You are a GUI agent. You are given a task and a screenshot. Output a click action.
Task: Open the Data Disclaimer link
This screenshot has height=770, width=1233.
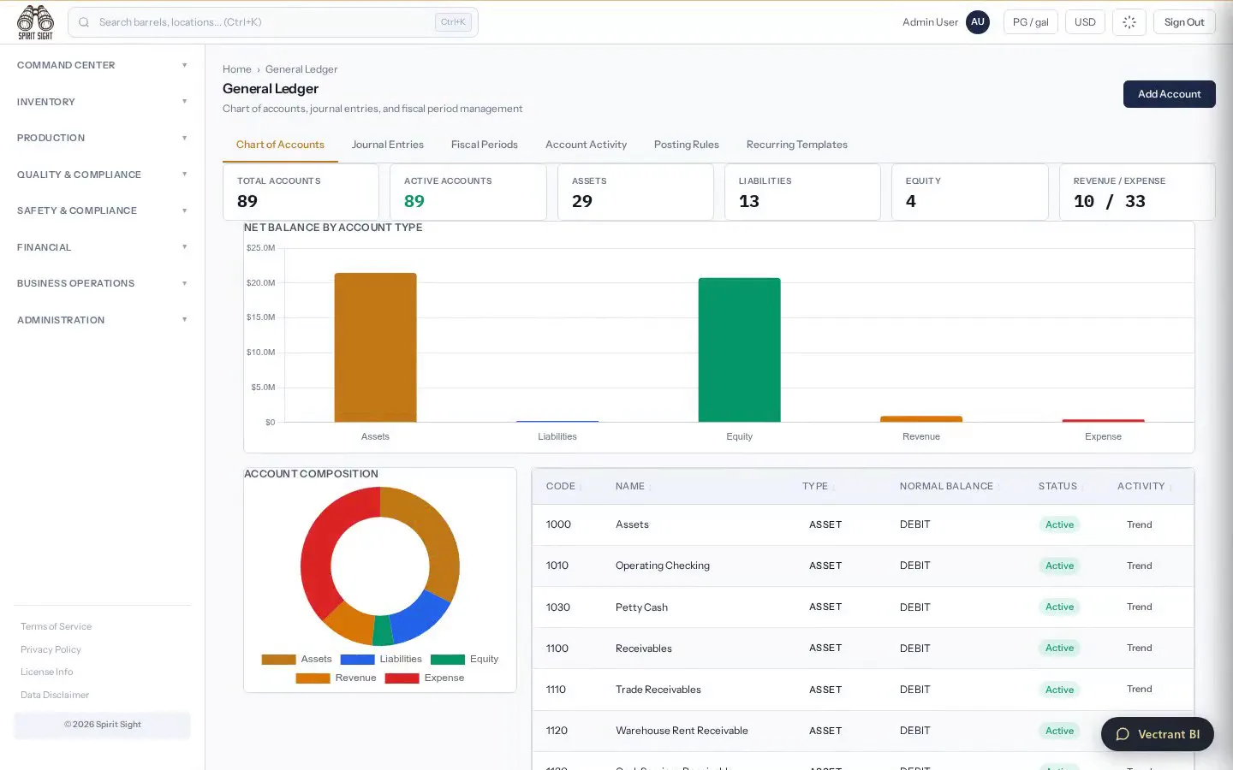click(55, 695)
